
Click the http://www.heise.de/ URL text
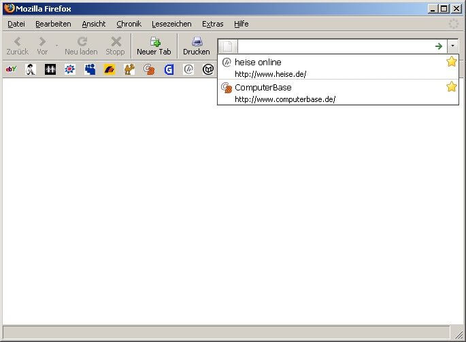pos(271,74)
